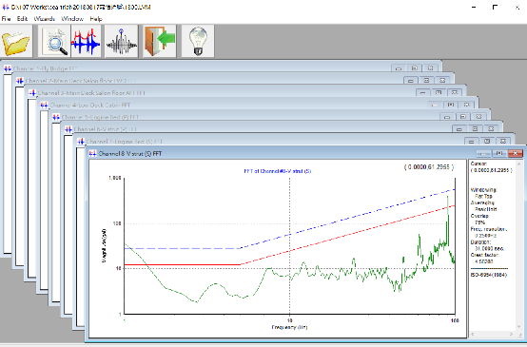This screenshot has width=527, height=347.
Task: Click the 1,000 tick label on the y-axis
Action: [x=115, y=178]
